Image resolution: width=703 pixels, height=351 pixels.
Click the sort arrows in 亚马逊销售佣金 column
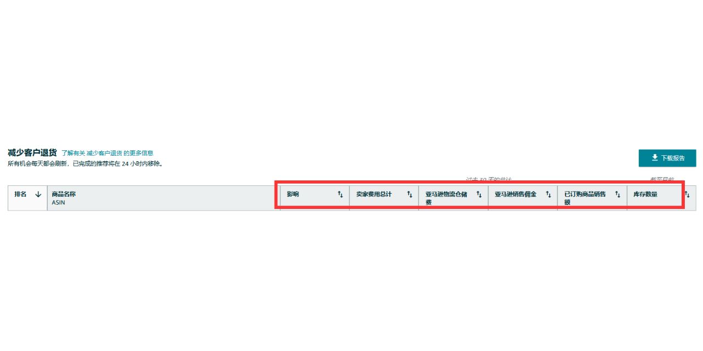[x=548, y=194]
